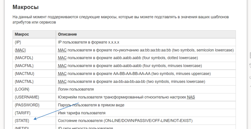Screen dimensions: 251x129
Task: Select the {PASSWORD} macro cell
Action: [27, 105]
